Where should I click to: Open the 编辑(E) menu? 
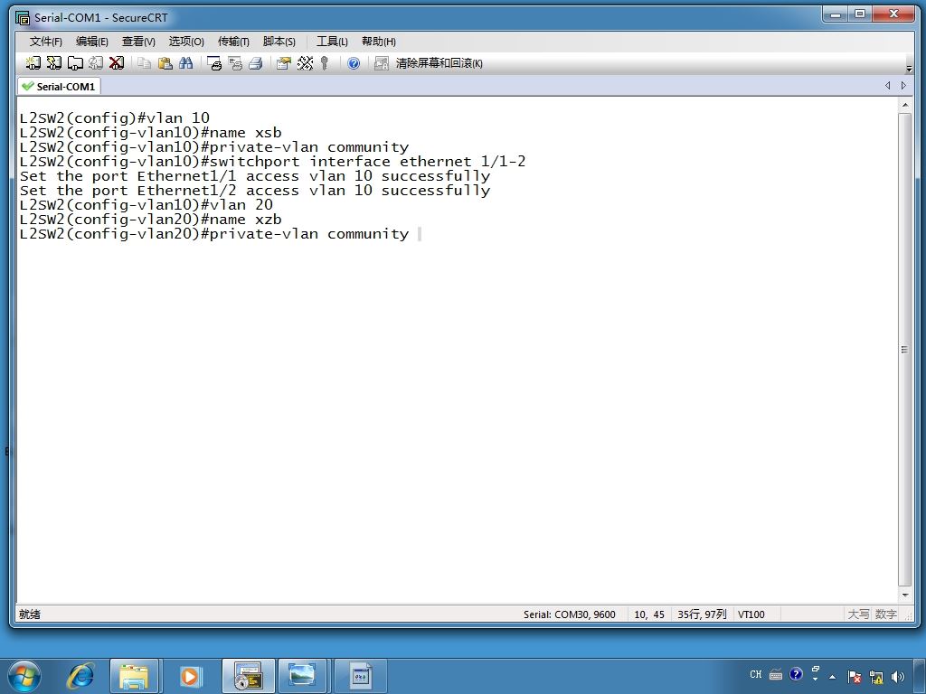(x=91, y=42)
